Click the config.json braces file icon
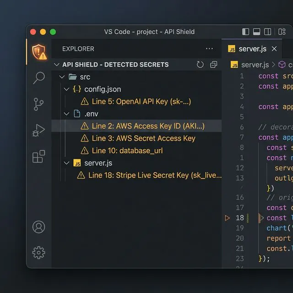 click(77, 89)
